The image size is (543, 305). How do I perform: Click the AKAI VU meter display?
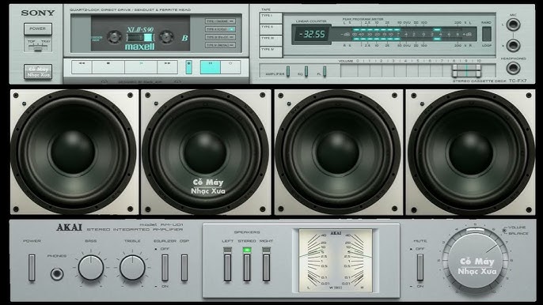click(336, 260)
